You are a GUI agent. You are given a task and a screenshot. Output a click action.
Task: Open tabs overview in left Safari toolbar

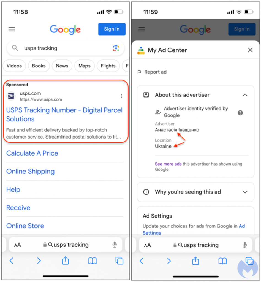click(119, 261)
